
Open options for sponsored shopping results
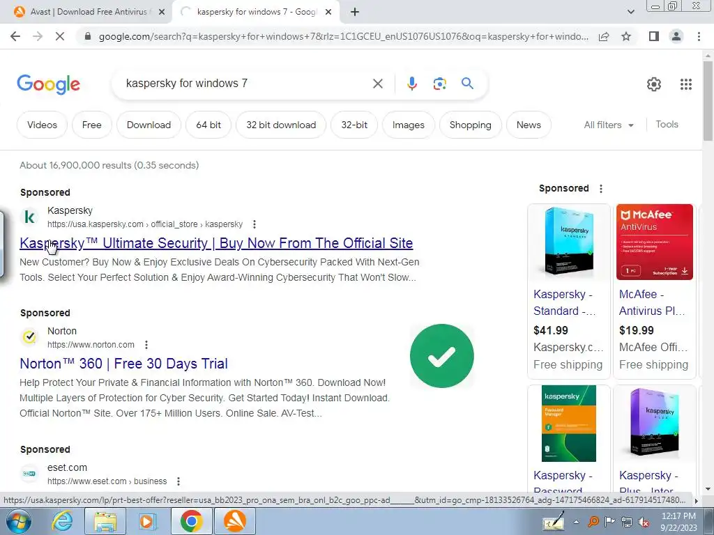coord(601,188)
